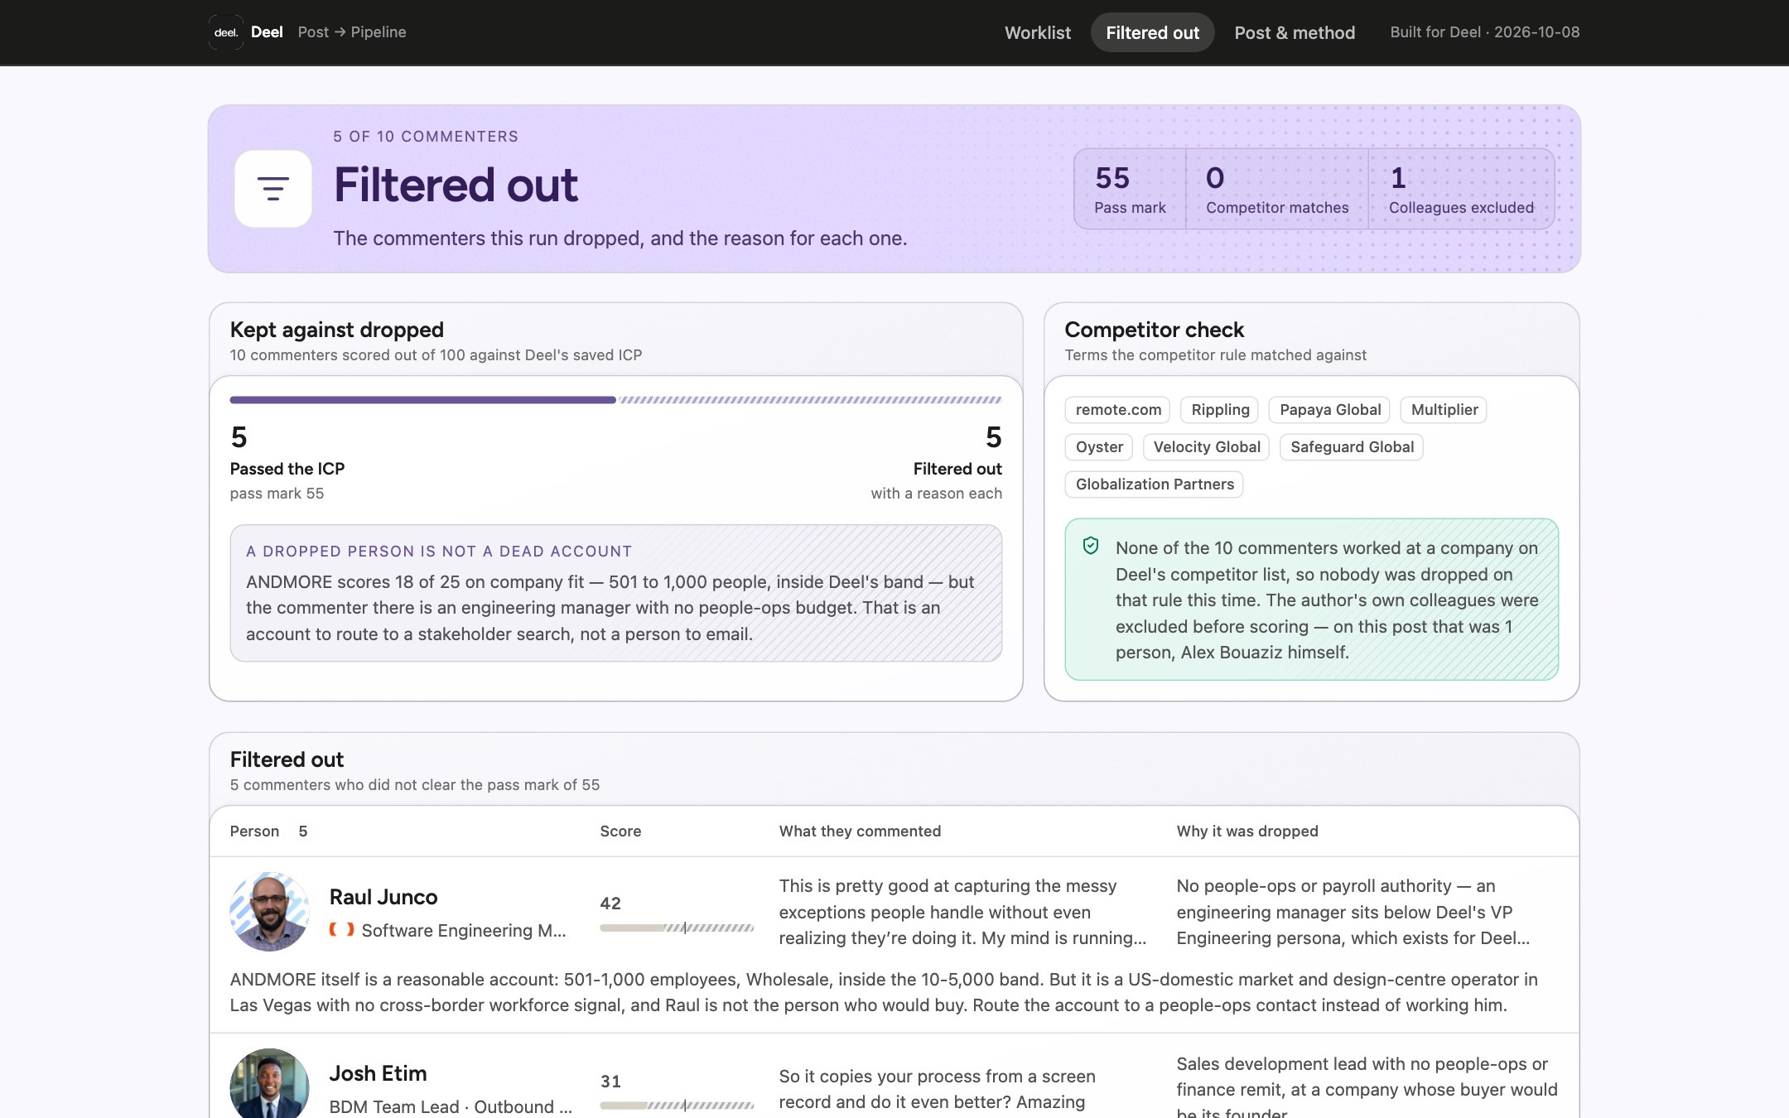This screenshot has height=1118, width=1789.
Task: Open the Post & method tab
Action: 1295,32
